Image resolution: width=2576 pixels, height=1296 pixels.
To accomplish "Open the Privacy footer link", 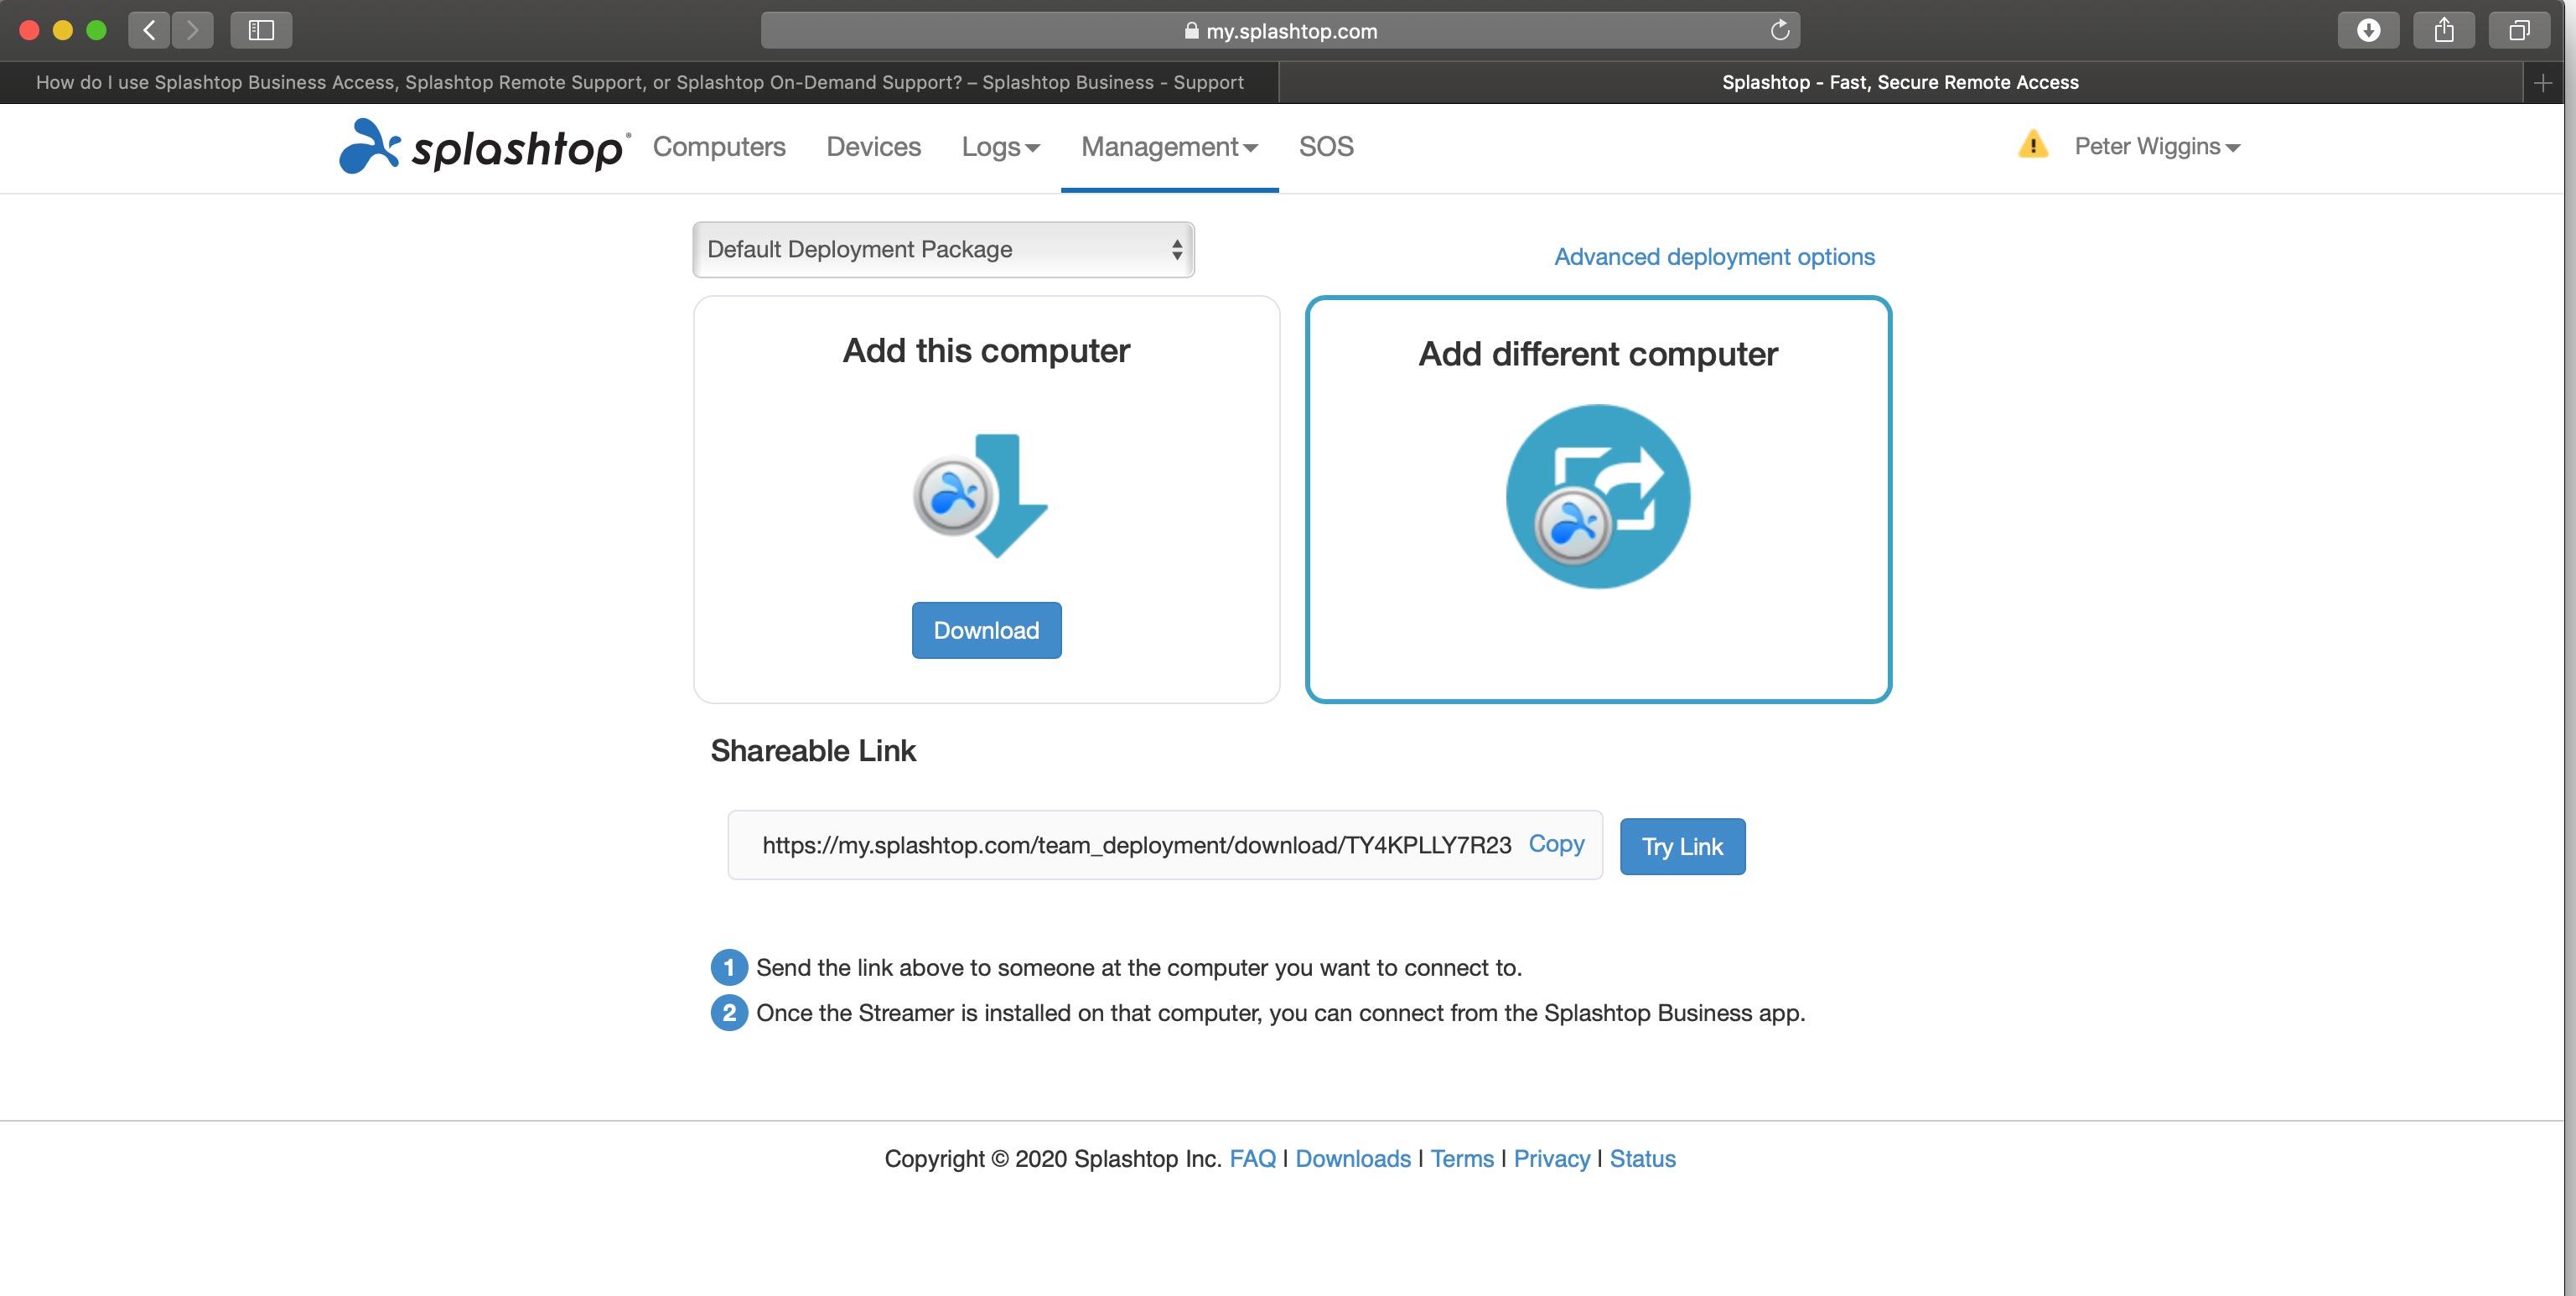I will click(x=1551, y=1158).
